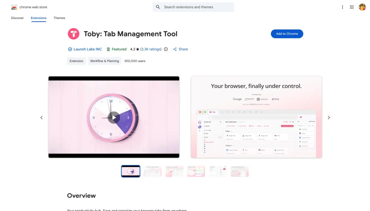Select the first clock video thumbnail
Image resolution: width=370 pixels, height=211 pixels.
pyautogui.click(x=130, y=171)
